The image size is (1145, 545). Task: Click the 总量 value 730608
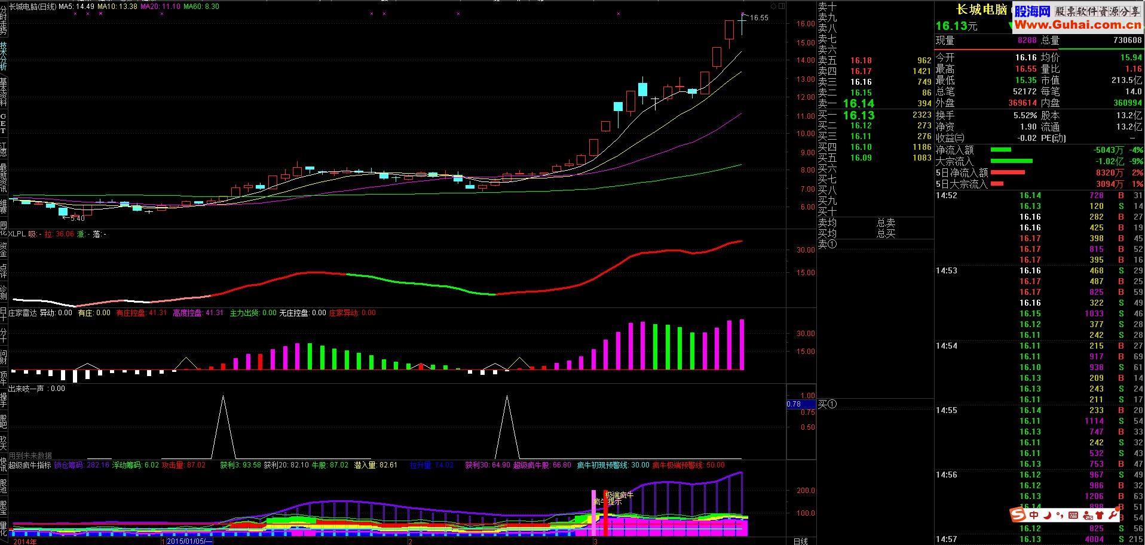1126,41
